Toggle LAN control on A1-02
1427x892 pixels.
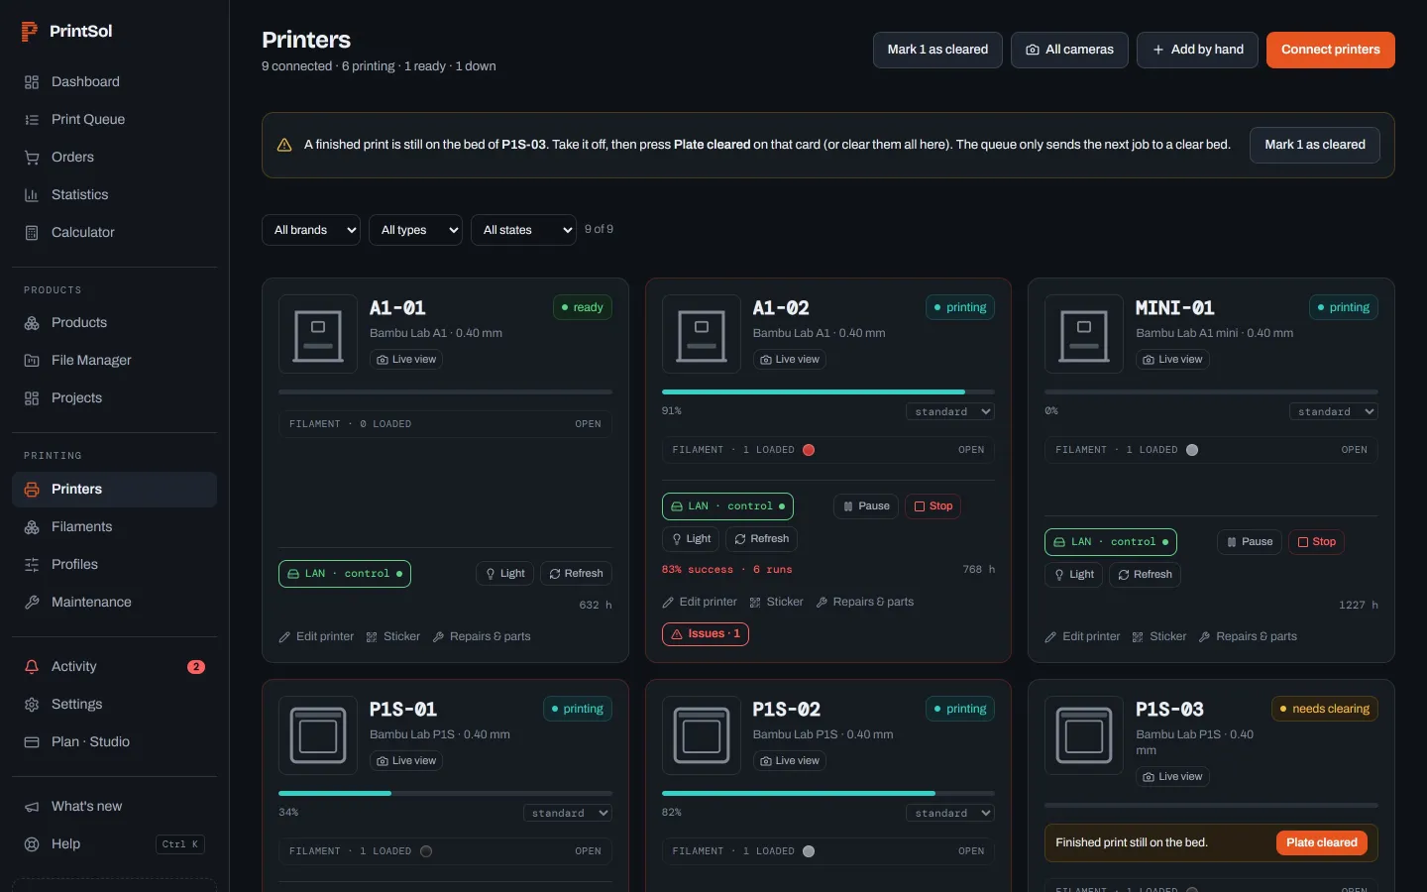coord(727,506)
